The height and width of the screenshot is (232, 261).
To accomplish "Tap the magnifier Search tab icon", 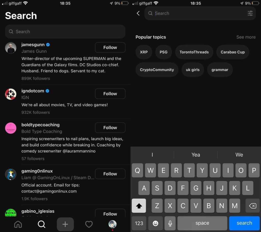I will pos(42,224).
